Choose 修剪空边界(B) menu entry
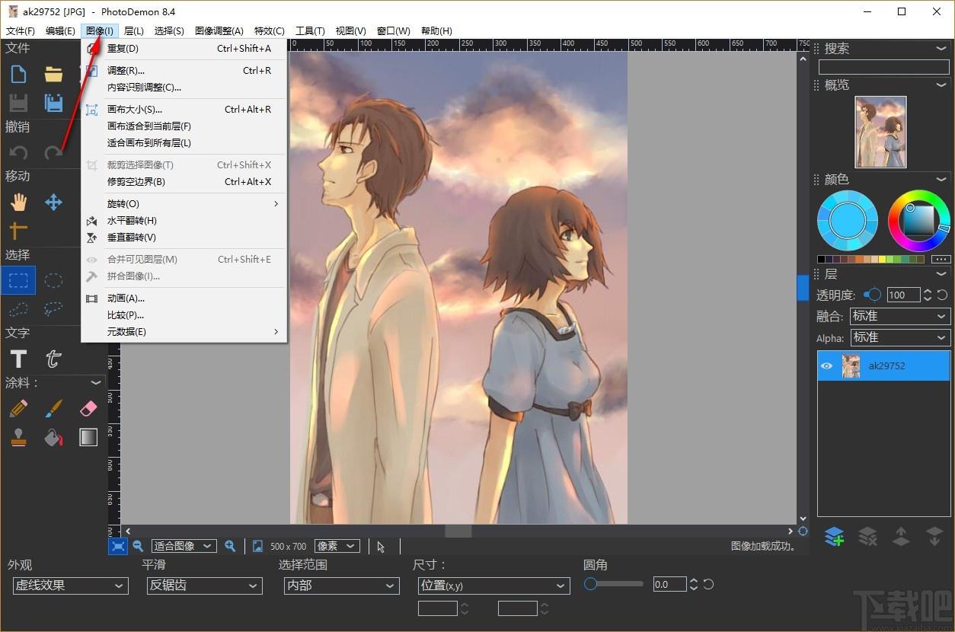This screenshot has width=955, height=632. click(184, 182)
